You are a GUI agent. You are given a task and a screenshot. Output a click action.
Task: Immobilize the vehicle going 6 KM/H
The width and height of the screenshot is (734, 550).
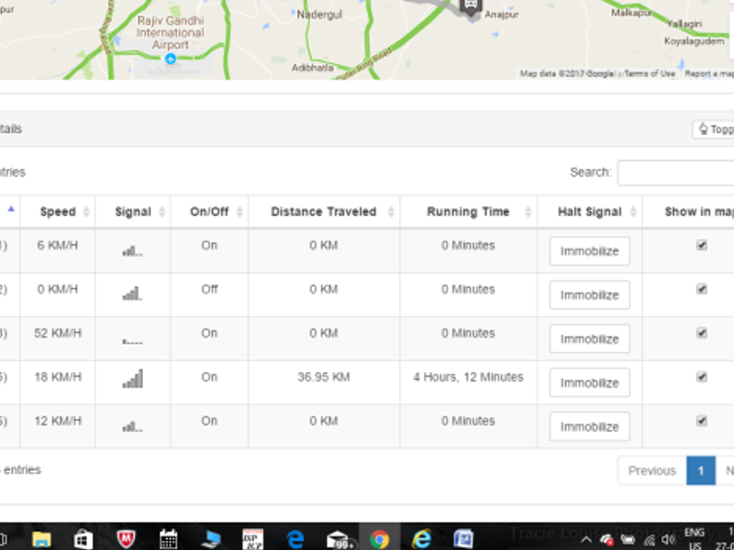coord(590,251)
